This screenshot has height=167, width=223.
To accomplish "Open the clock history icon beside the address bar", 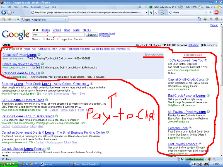I will [162, 13].
